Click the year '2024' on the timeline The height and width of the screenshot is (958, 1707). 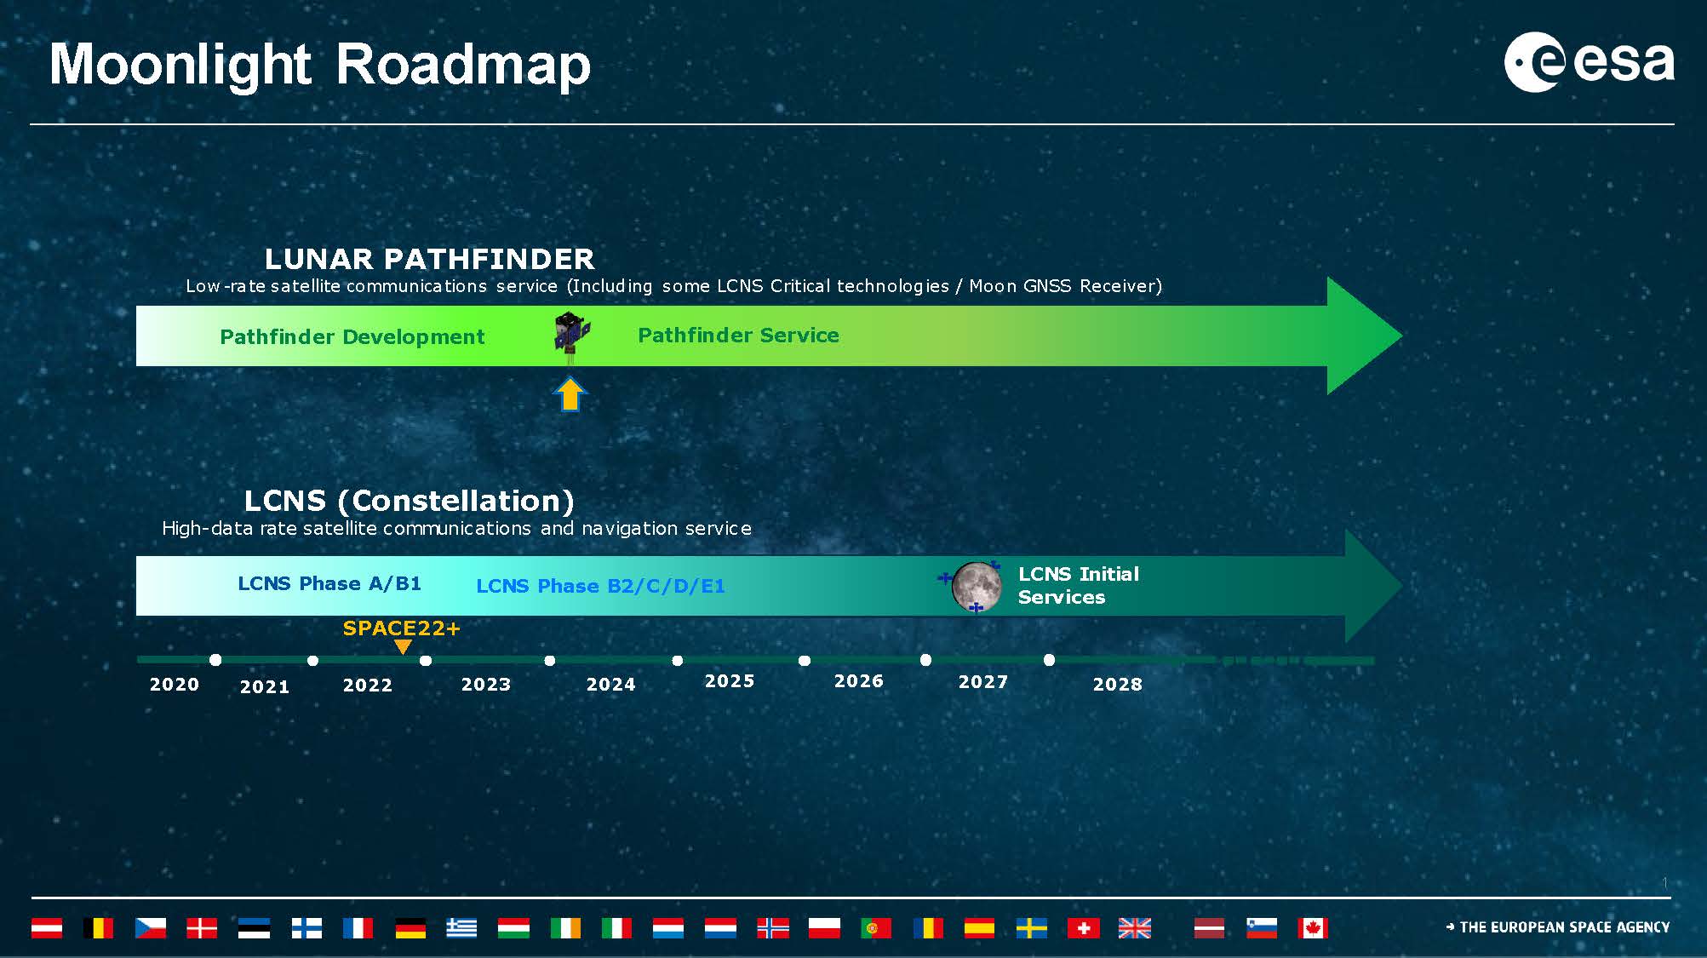click(x=611, y=685)
